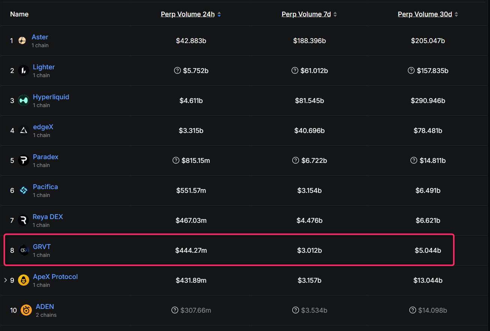Viewport: 490px width, 331px height.
Task: Click the Pacifica logo icon
Action: pyautogui.click(x=23, y=190)
